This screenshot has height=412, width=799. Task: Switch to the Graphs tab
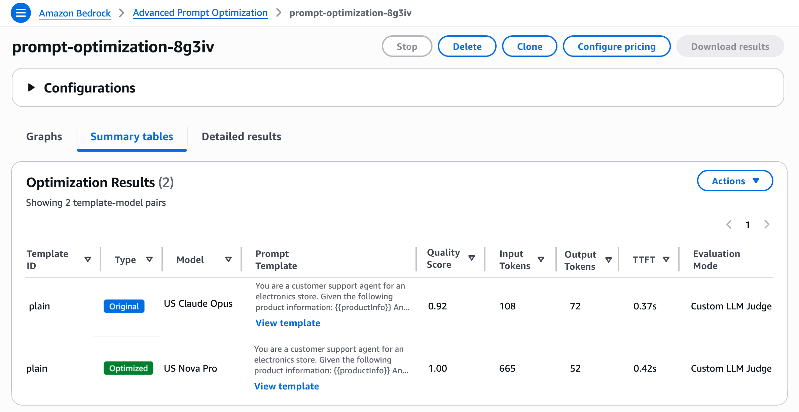click(44, 137)
